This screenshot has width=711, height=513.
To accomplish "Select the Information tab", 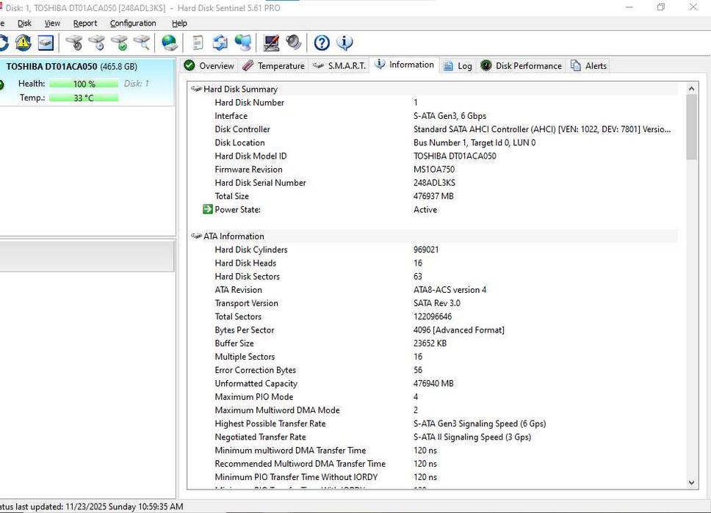I will [x=405, y=65].
